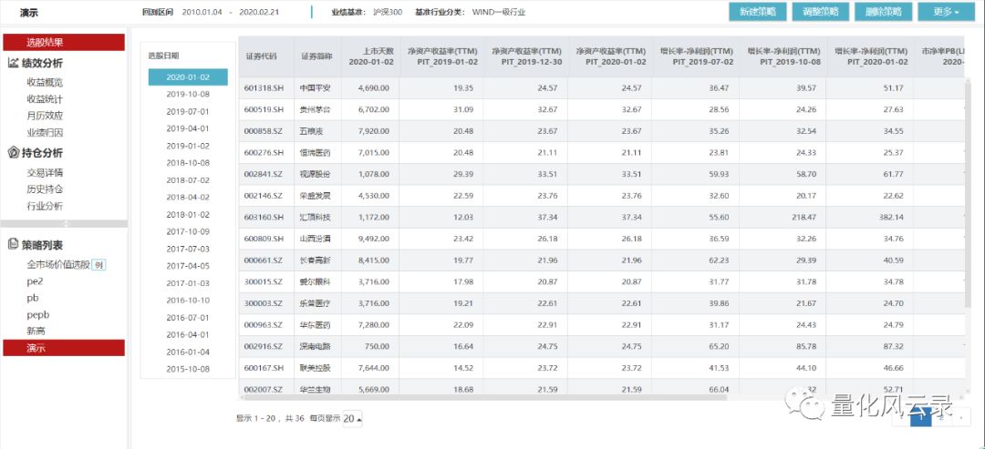Screen dimensions: 985x449
Task: Collapse the sidebar panel splitter handle
Action: (64, 223)
